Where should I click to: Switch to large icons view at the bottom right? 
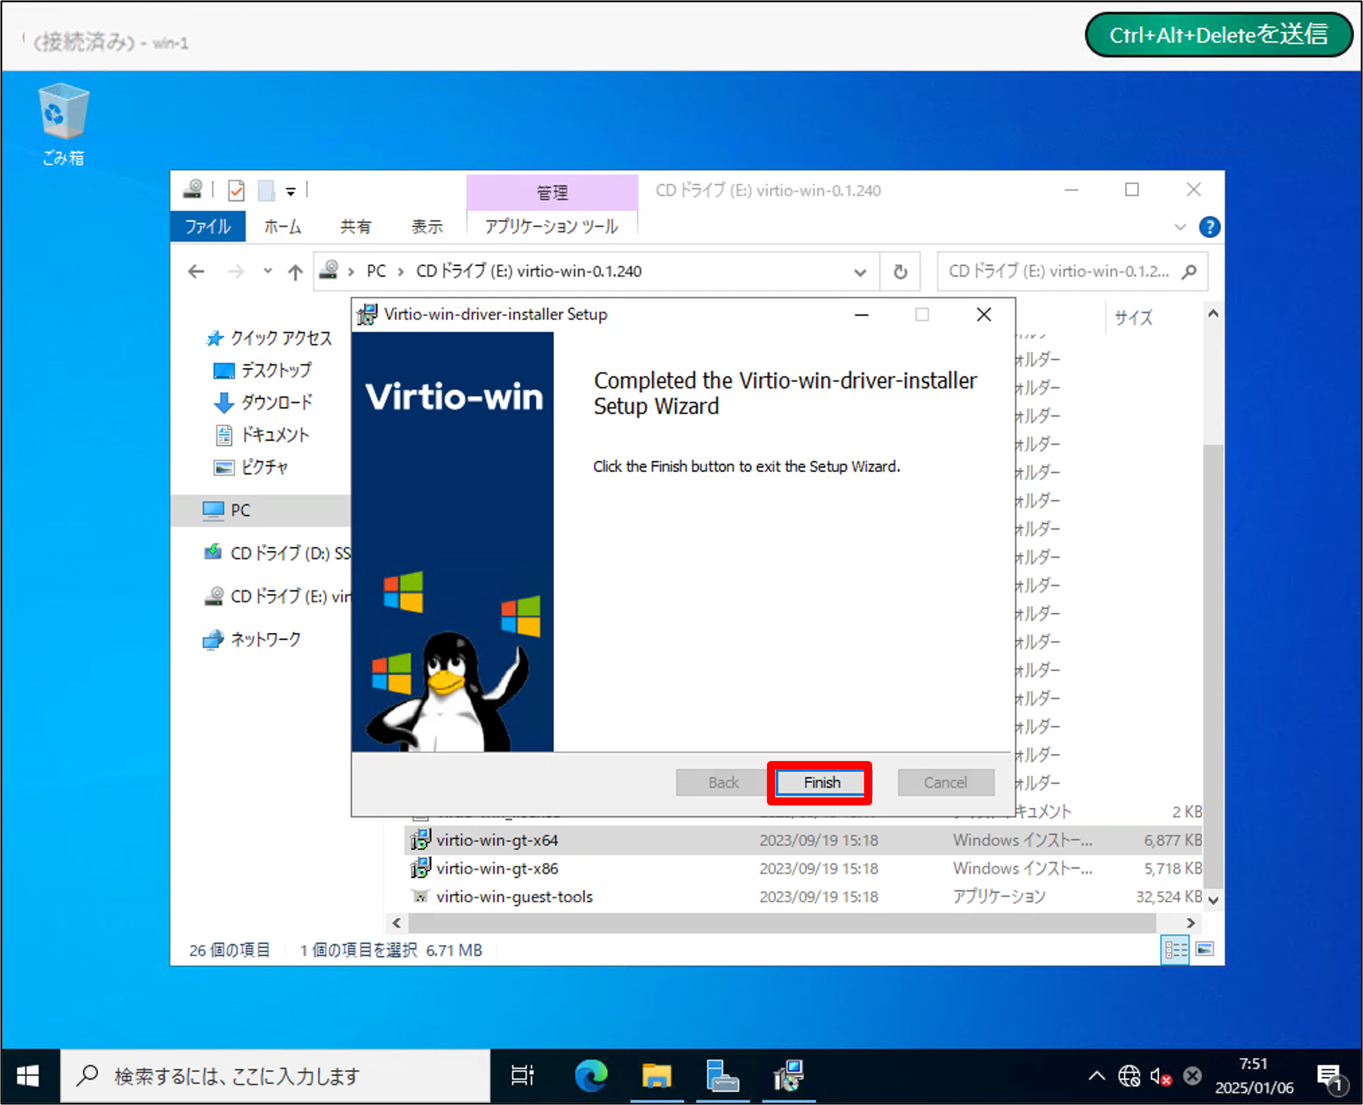(1204, 949)
